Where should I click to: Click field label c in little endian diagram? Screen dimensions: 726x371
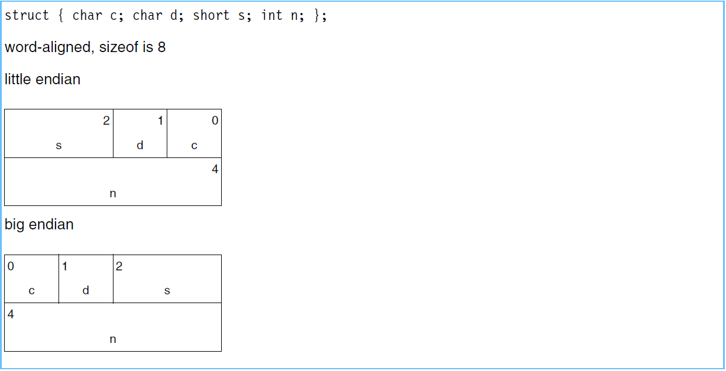click(x=194, y=146)
